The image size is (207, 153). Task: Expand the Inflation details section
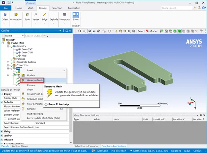click(x=1, y=140)
